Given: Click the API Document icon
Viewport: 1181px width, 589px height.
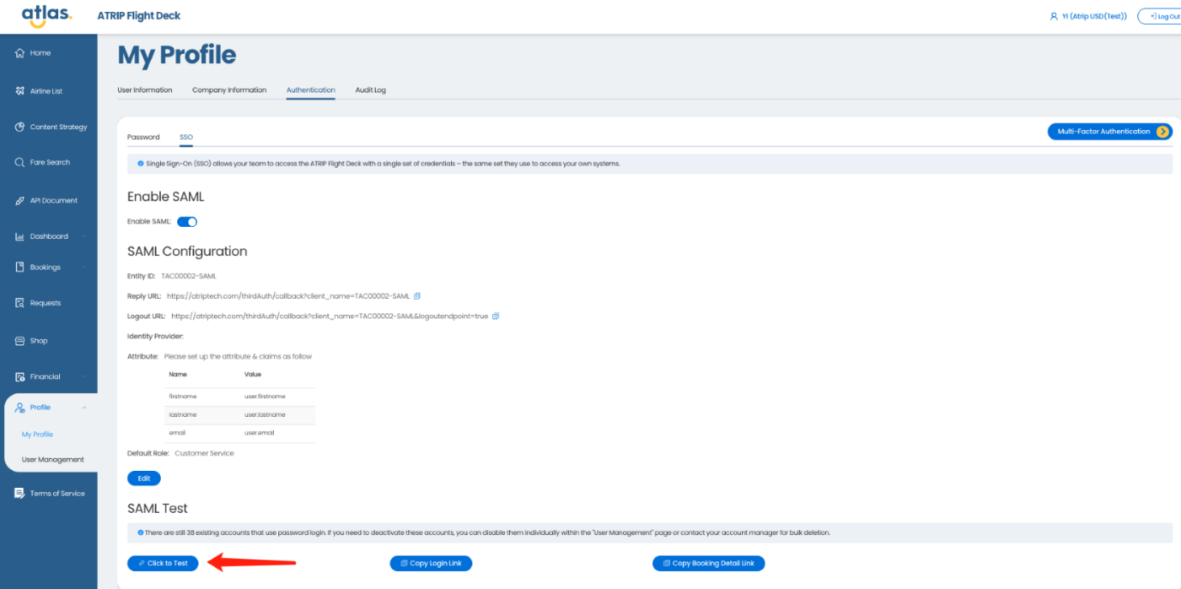Looking at the screenshot, I should [20, 201].
